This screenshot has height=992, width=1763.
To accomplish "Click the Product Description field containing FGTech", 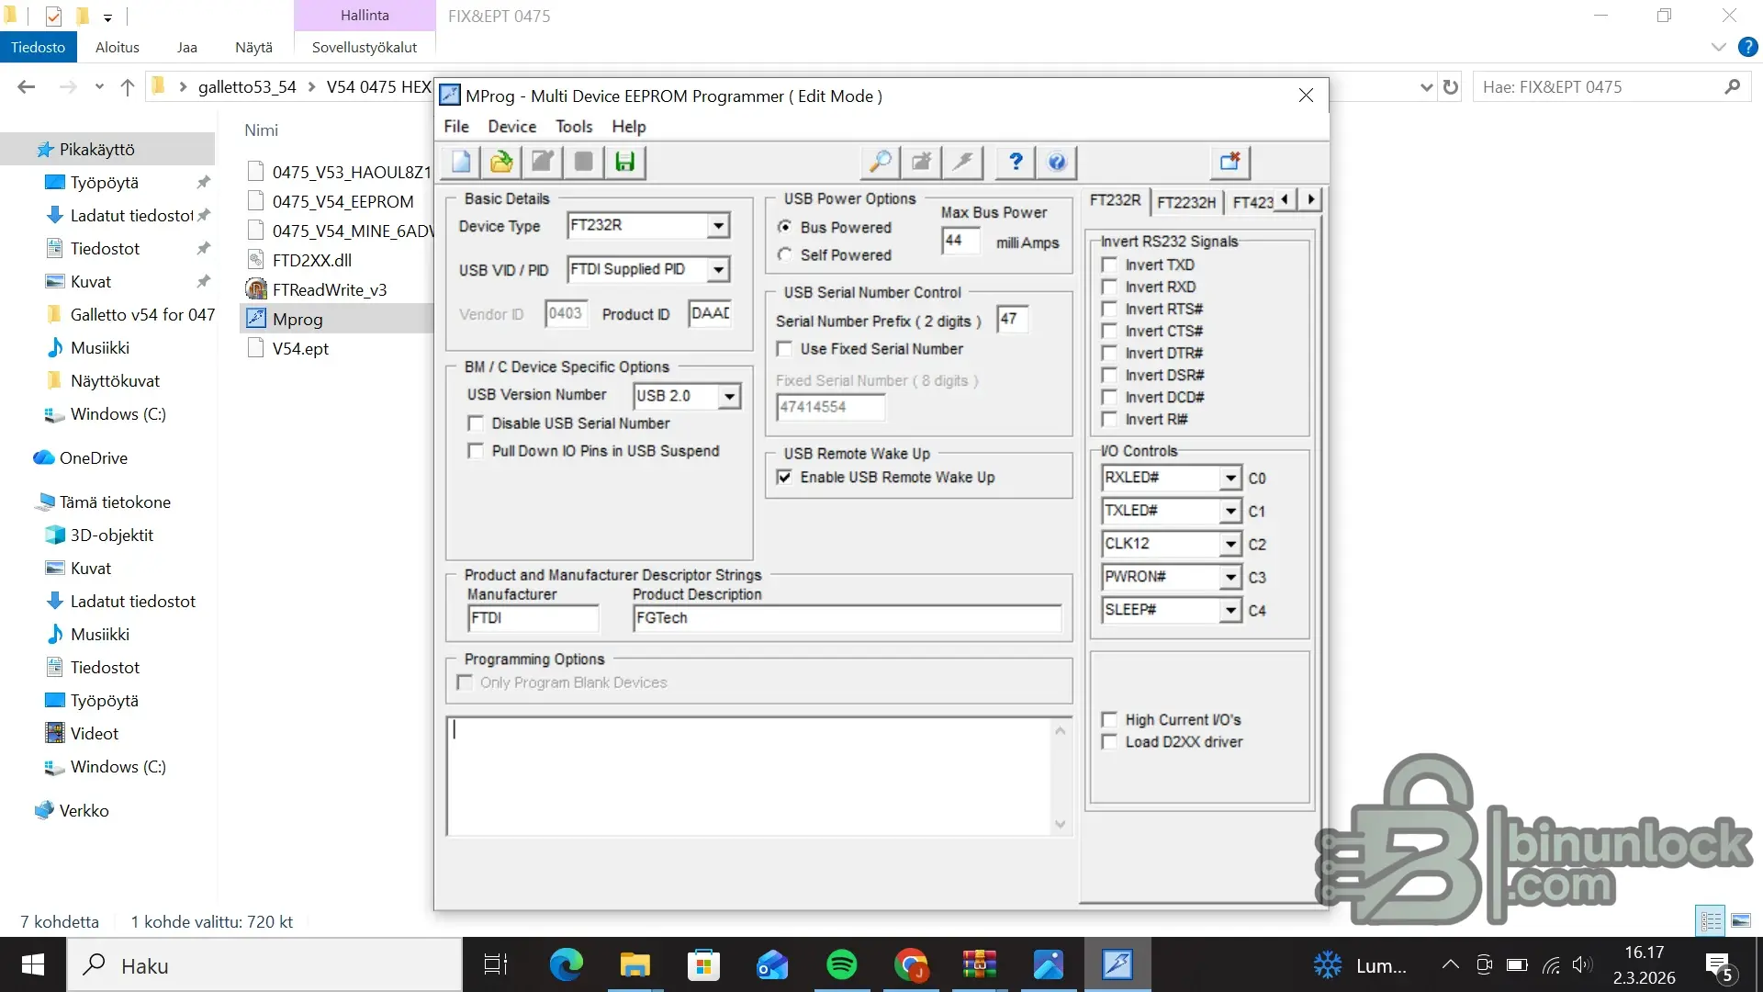I will point(847,618).
